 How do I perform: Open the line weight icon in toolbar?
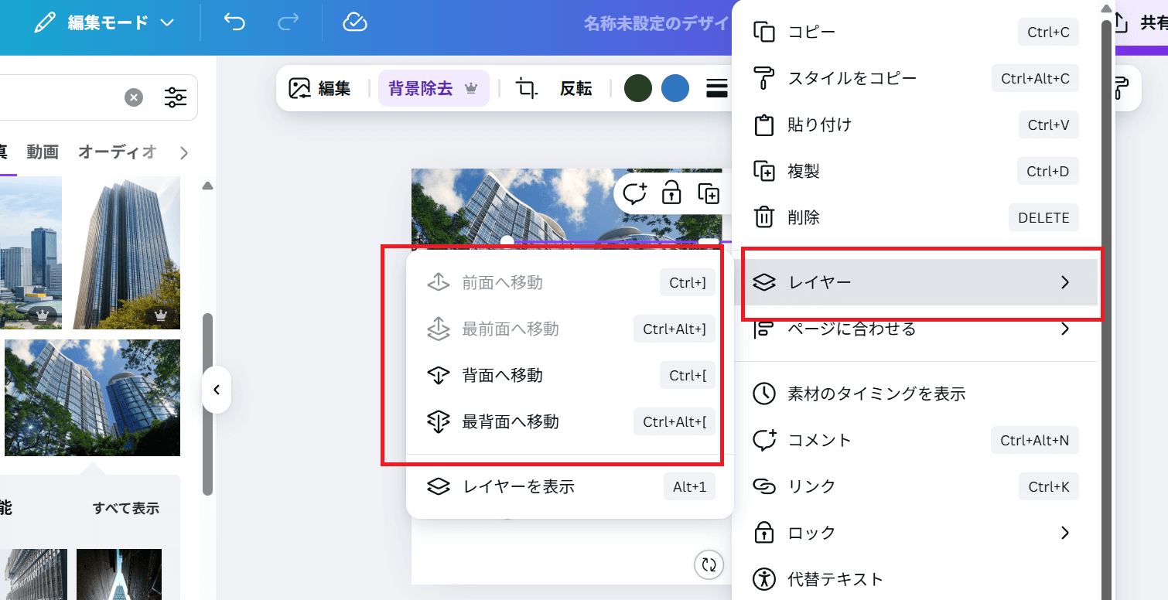click(x=717, y=89)
